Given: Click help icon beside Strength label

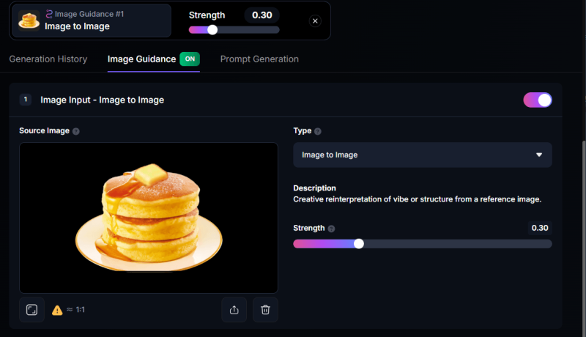Looking at the screenshot, I should [332, 229].
